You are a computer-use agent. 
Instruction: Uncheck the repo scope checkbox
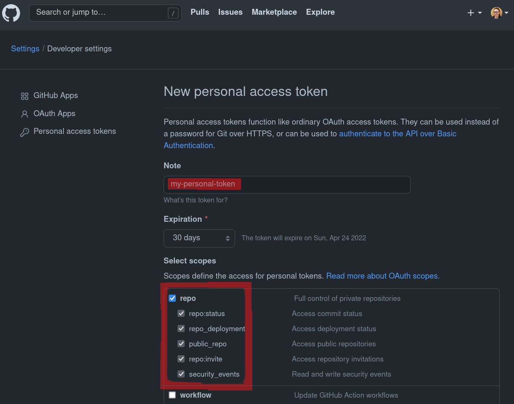point(172,298)
